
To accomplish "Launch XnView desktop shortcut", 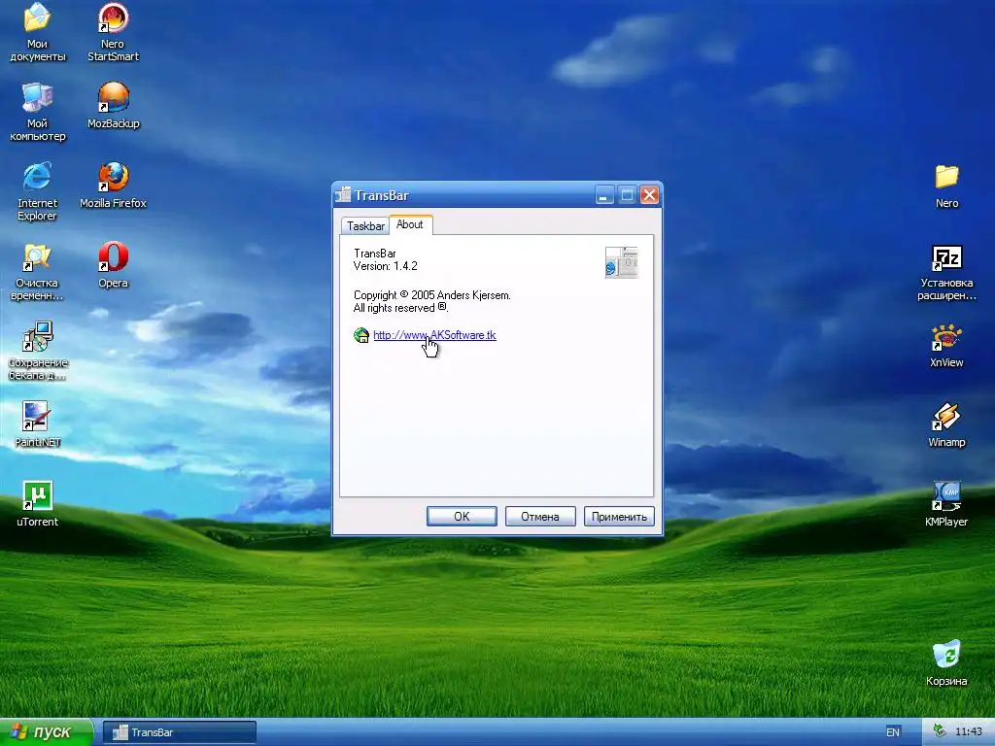I will pyautogui.click(x=946, y=345).
